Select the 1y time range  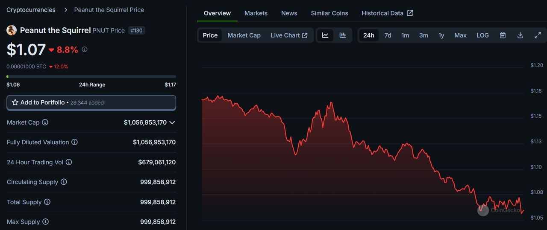point(441,35)
